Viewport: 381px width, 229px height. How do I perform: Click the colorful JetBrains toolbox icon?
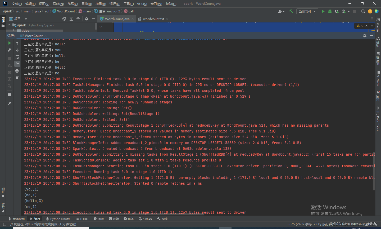pos(377,11)
